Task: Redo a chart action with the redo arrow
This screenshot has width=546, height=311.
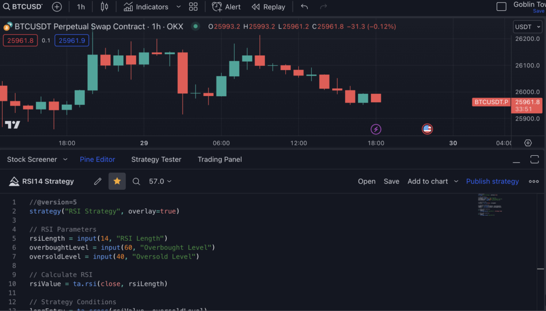Action: tap(323, 7)
